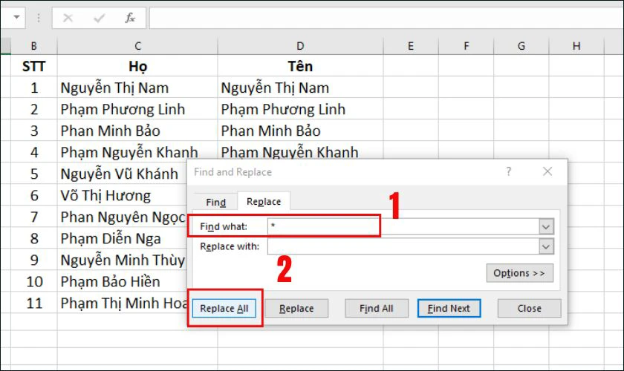Click STT number 8 cell
This screenshot has width=624, height=371.
(x=34, y=238)
